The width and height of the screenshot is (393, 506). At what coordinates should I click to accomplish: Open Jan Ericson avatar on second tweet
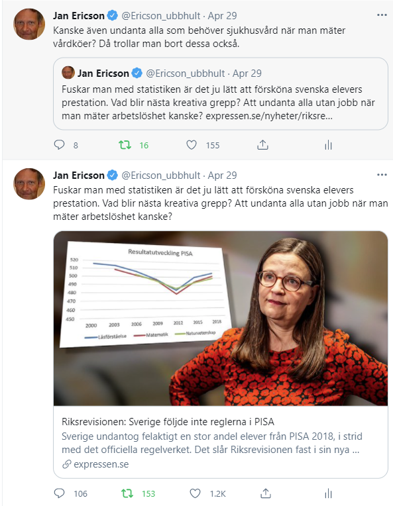point(29,183)
